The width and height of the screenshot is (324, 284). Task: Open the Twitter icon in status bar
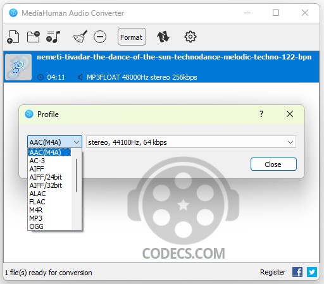[312, 272]
